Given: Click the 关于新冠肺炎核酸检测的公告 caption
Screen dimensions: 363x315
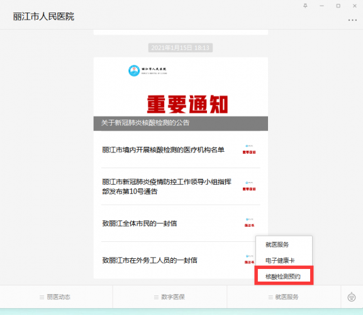Looking at the screenshot, I should (x=145, y=123).
